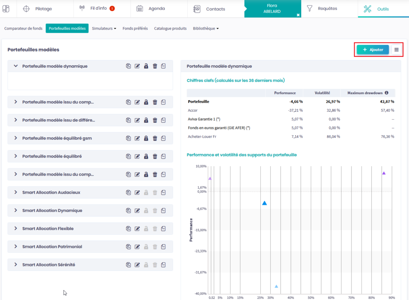
Task: Duplicate the Smart Allocation Sérénité portfolio
Action: pyautogui.click(x=128, y=265)
